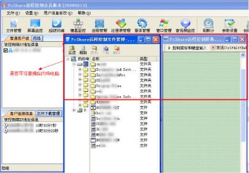Select the highlighted C: drive in the tree

point(86,64)
